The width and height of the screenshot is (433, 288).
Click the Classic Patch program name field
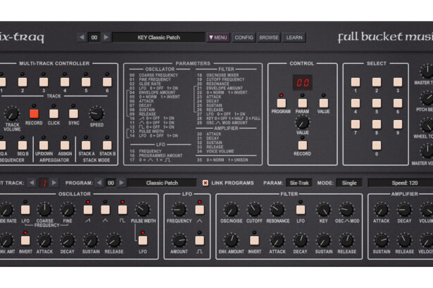(x=162, y=183)
